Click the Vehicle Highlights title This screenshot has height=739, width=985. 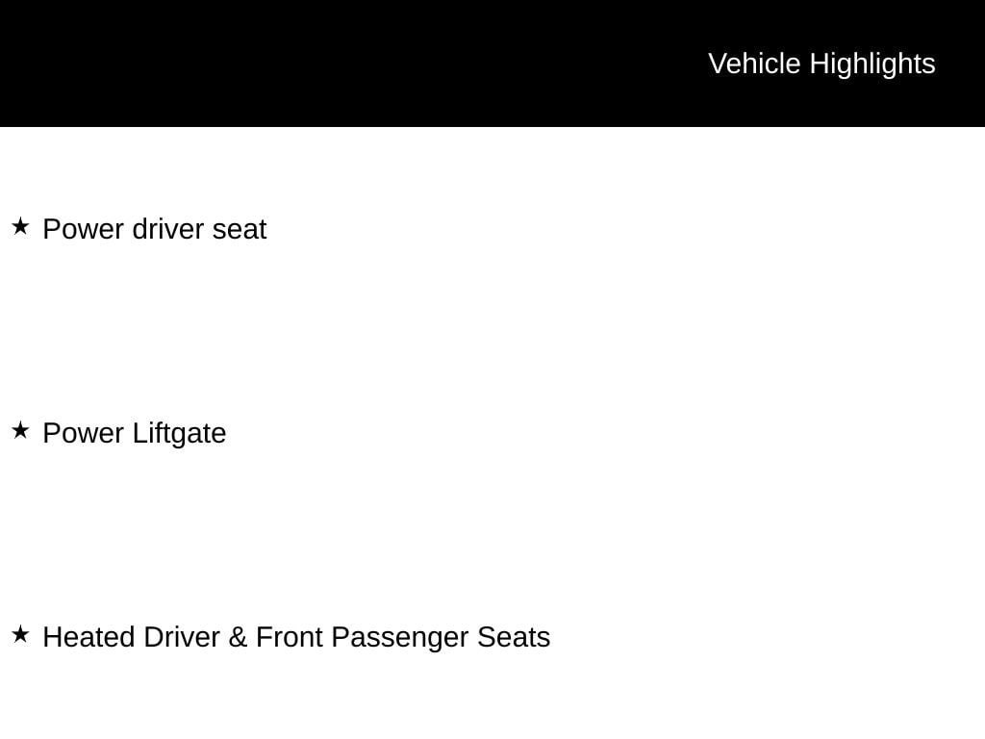821,64
